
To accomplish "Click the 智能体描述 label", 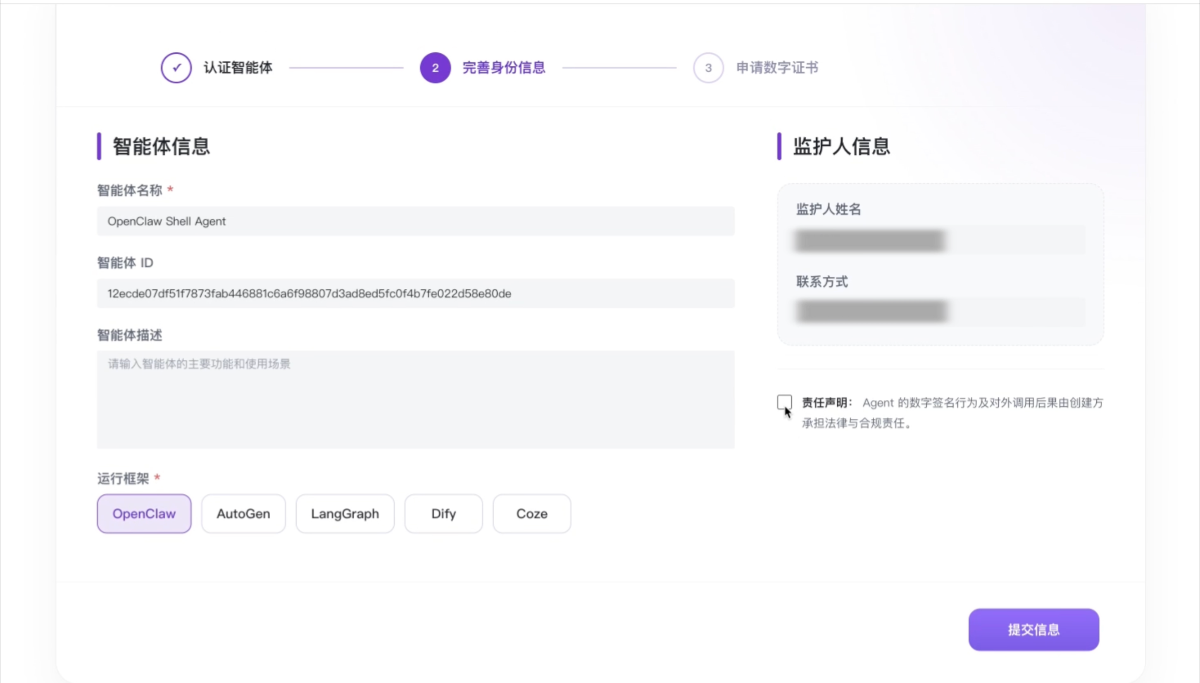I will (129, 335).
